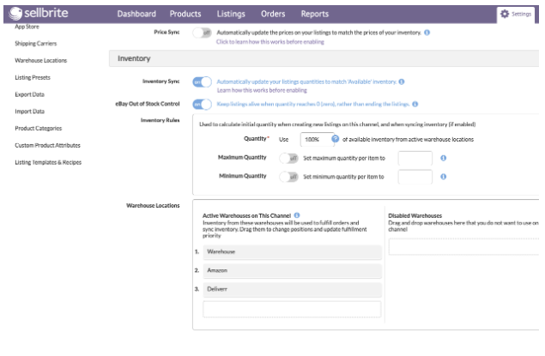Go to App Store in sidebar
The height and width of the screenshot is (356, 545).
[x=27, y=27]
